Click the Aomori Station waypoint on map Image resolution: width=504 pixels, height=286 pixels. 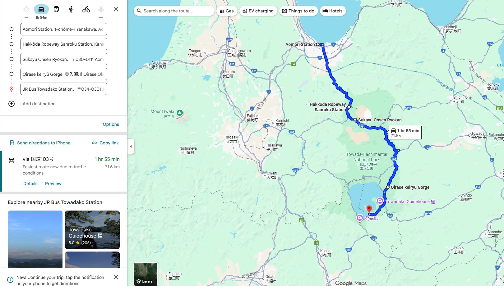(318, 44)
